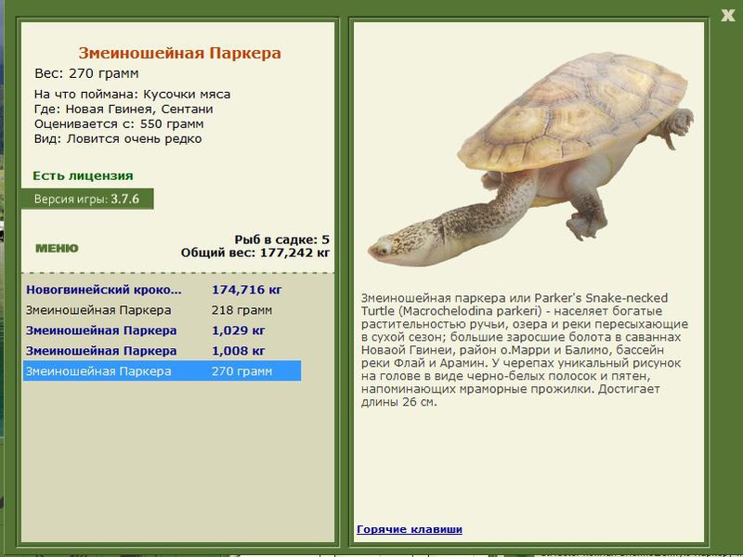Select Змеиношейная Паркера 1,029 кг row
This screenshot has height=557, width=743.
(x=162, y=330)
